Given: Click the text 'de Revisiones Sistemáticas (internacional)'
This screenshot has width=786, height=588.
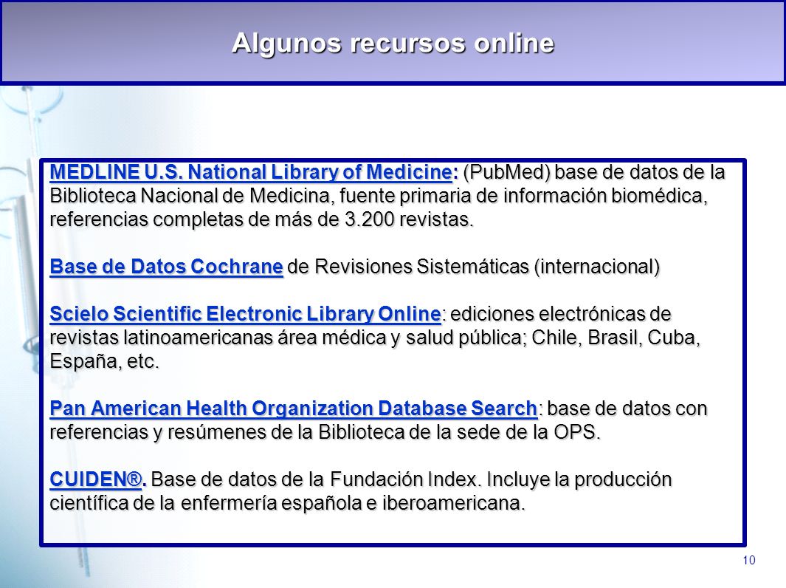Looking at the screenshot, I should pos(474,267).
